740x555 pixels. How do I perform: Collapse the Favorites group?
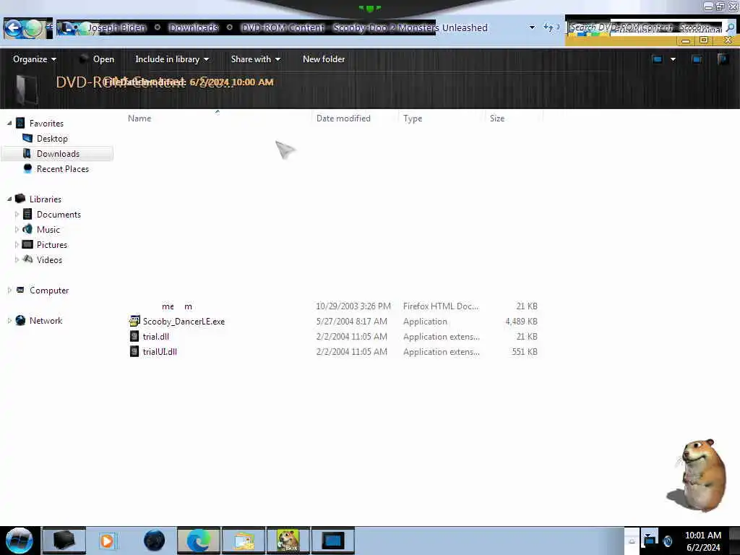coord(9,123)
